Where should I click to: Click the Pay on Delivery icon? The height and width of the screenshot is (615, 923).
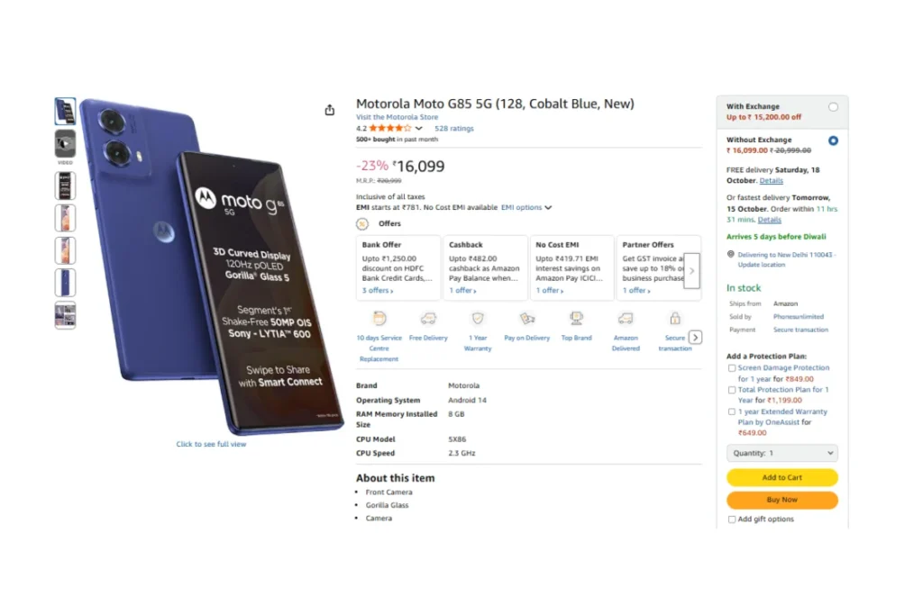pos(527,319)
